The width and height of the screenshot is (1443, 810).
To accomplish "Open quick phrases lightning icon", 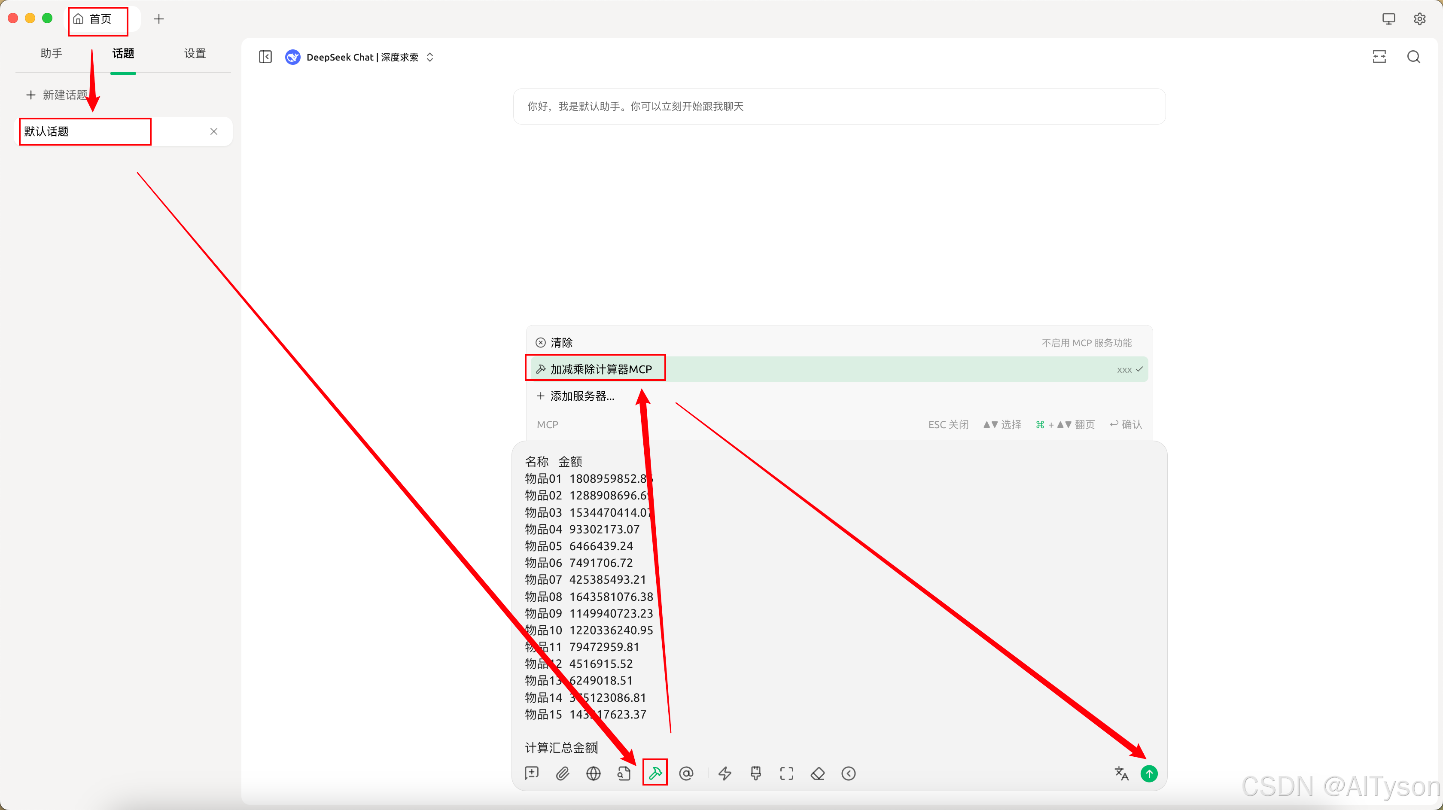I will coord(725,773).
